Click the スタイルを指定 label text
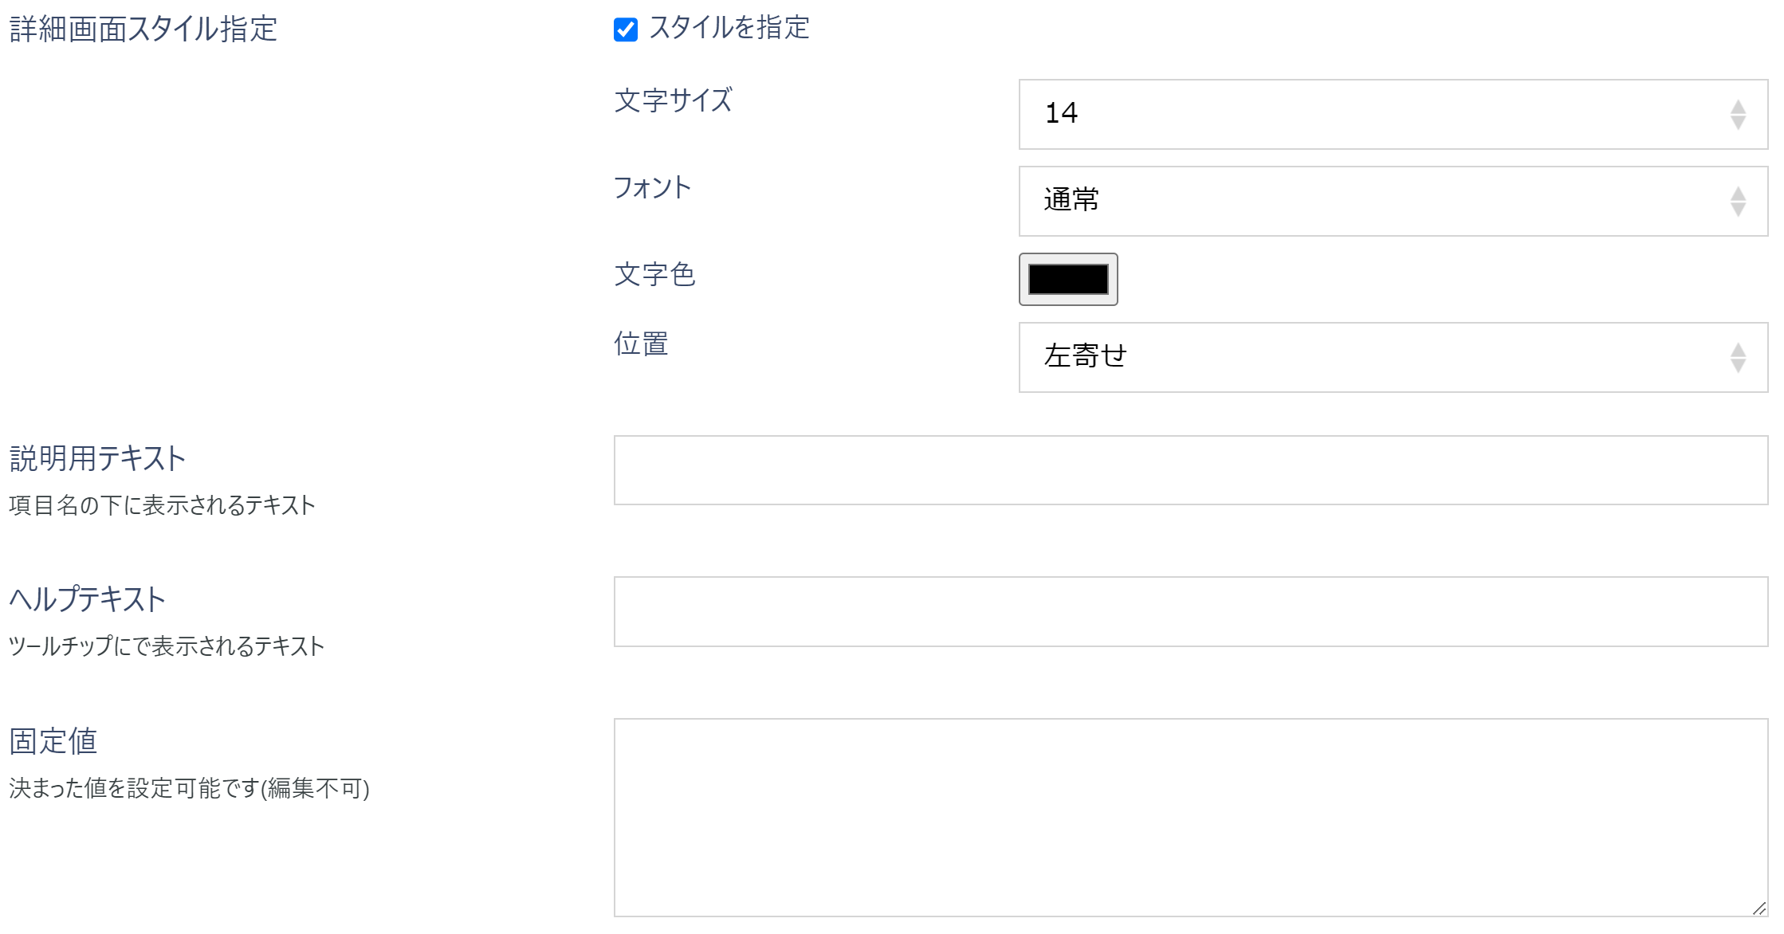The image size is (1784, 934). click(729, 30)
